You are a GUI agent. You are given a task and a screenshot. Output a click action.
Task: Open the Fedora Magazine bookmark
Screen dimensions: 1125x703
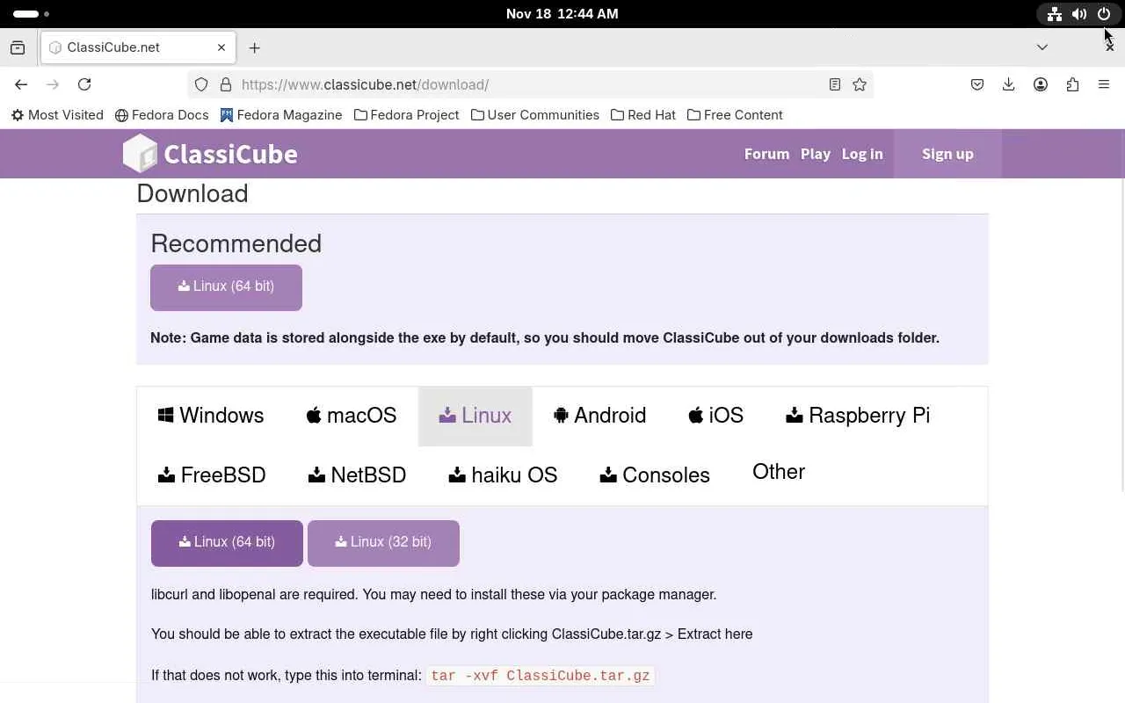(x=281, y=115)
